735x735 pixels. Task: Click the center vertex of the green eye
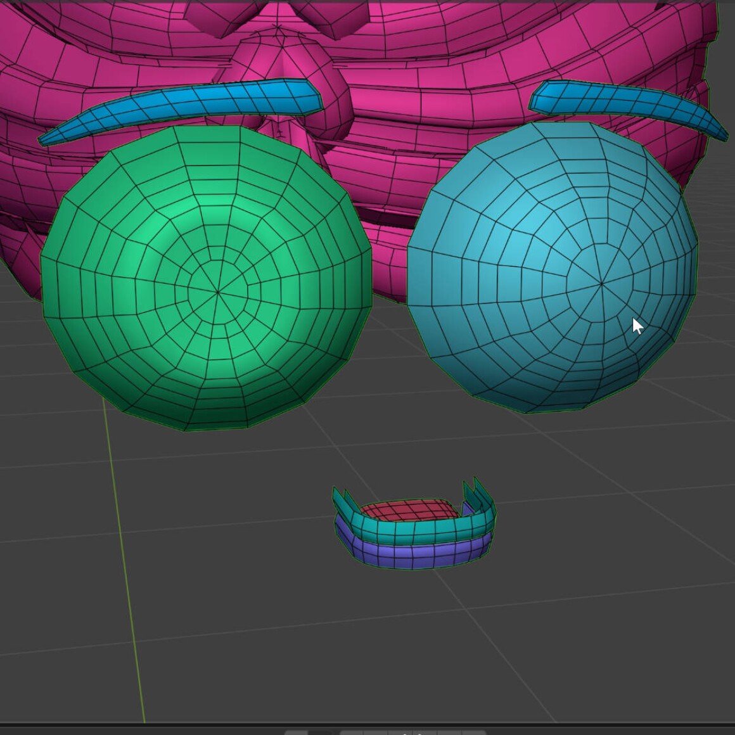click(218, 292)
